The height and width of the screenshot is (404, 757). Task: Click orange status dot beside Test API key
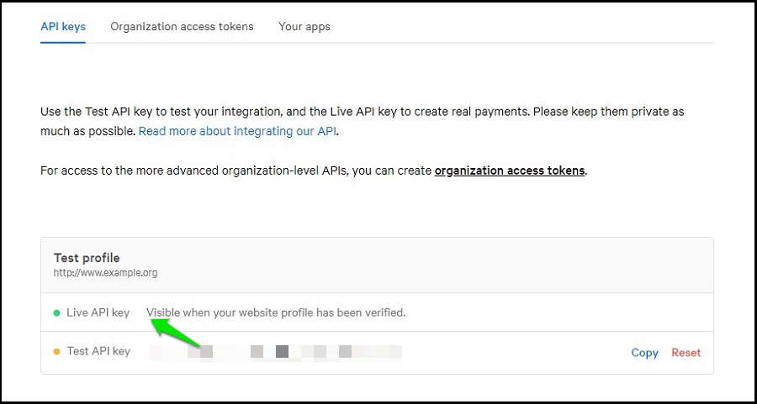57,352
